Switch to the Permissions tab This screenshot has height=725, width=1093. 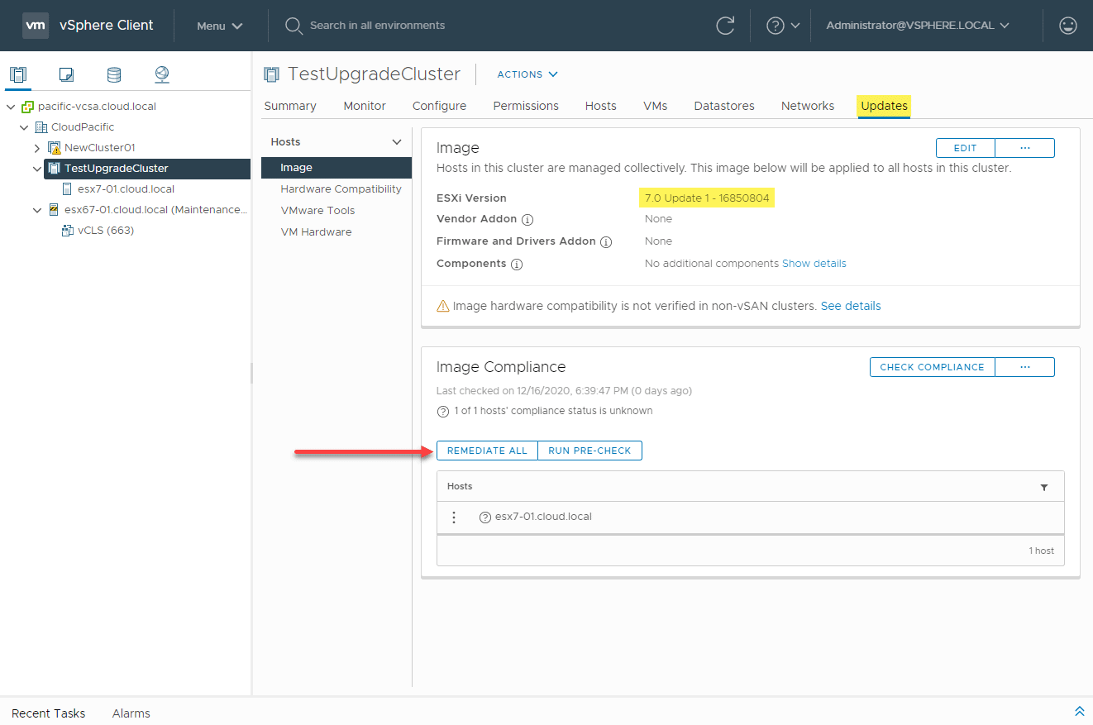(x=526, y=106)
